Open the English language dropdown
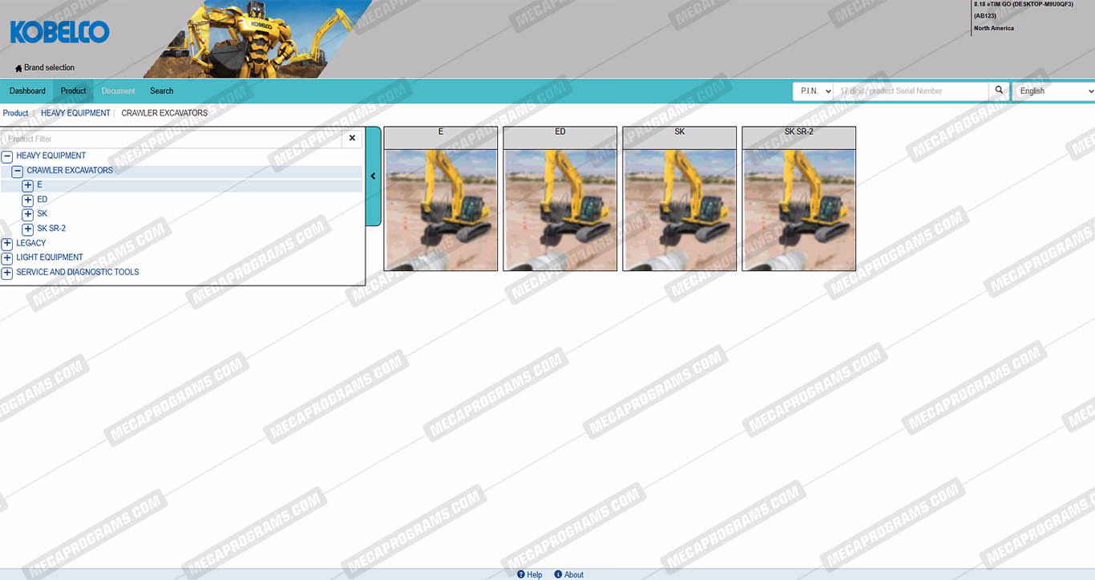1095x580 pixels. coord(1053,91)
